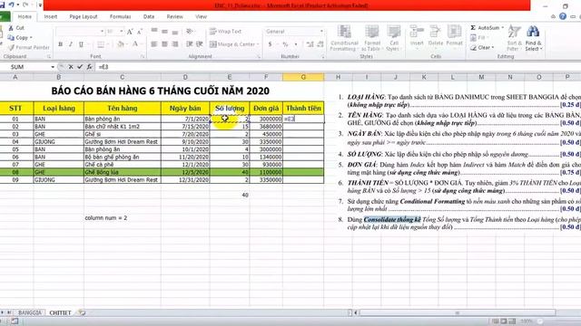Open the AutoSum dropdown arrow
Viewport: 581px width, 326px height.
pos(502,28)
